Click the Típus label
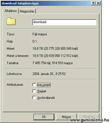The height and width of the screenshot is (123, 111). [x=11, y=34]
